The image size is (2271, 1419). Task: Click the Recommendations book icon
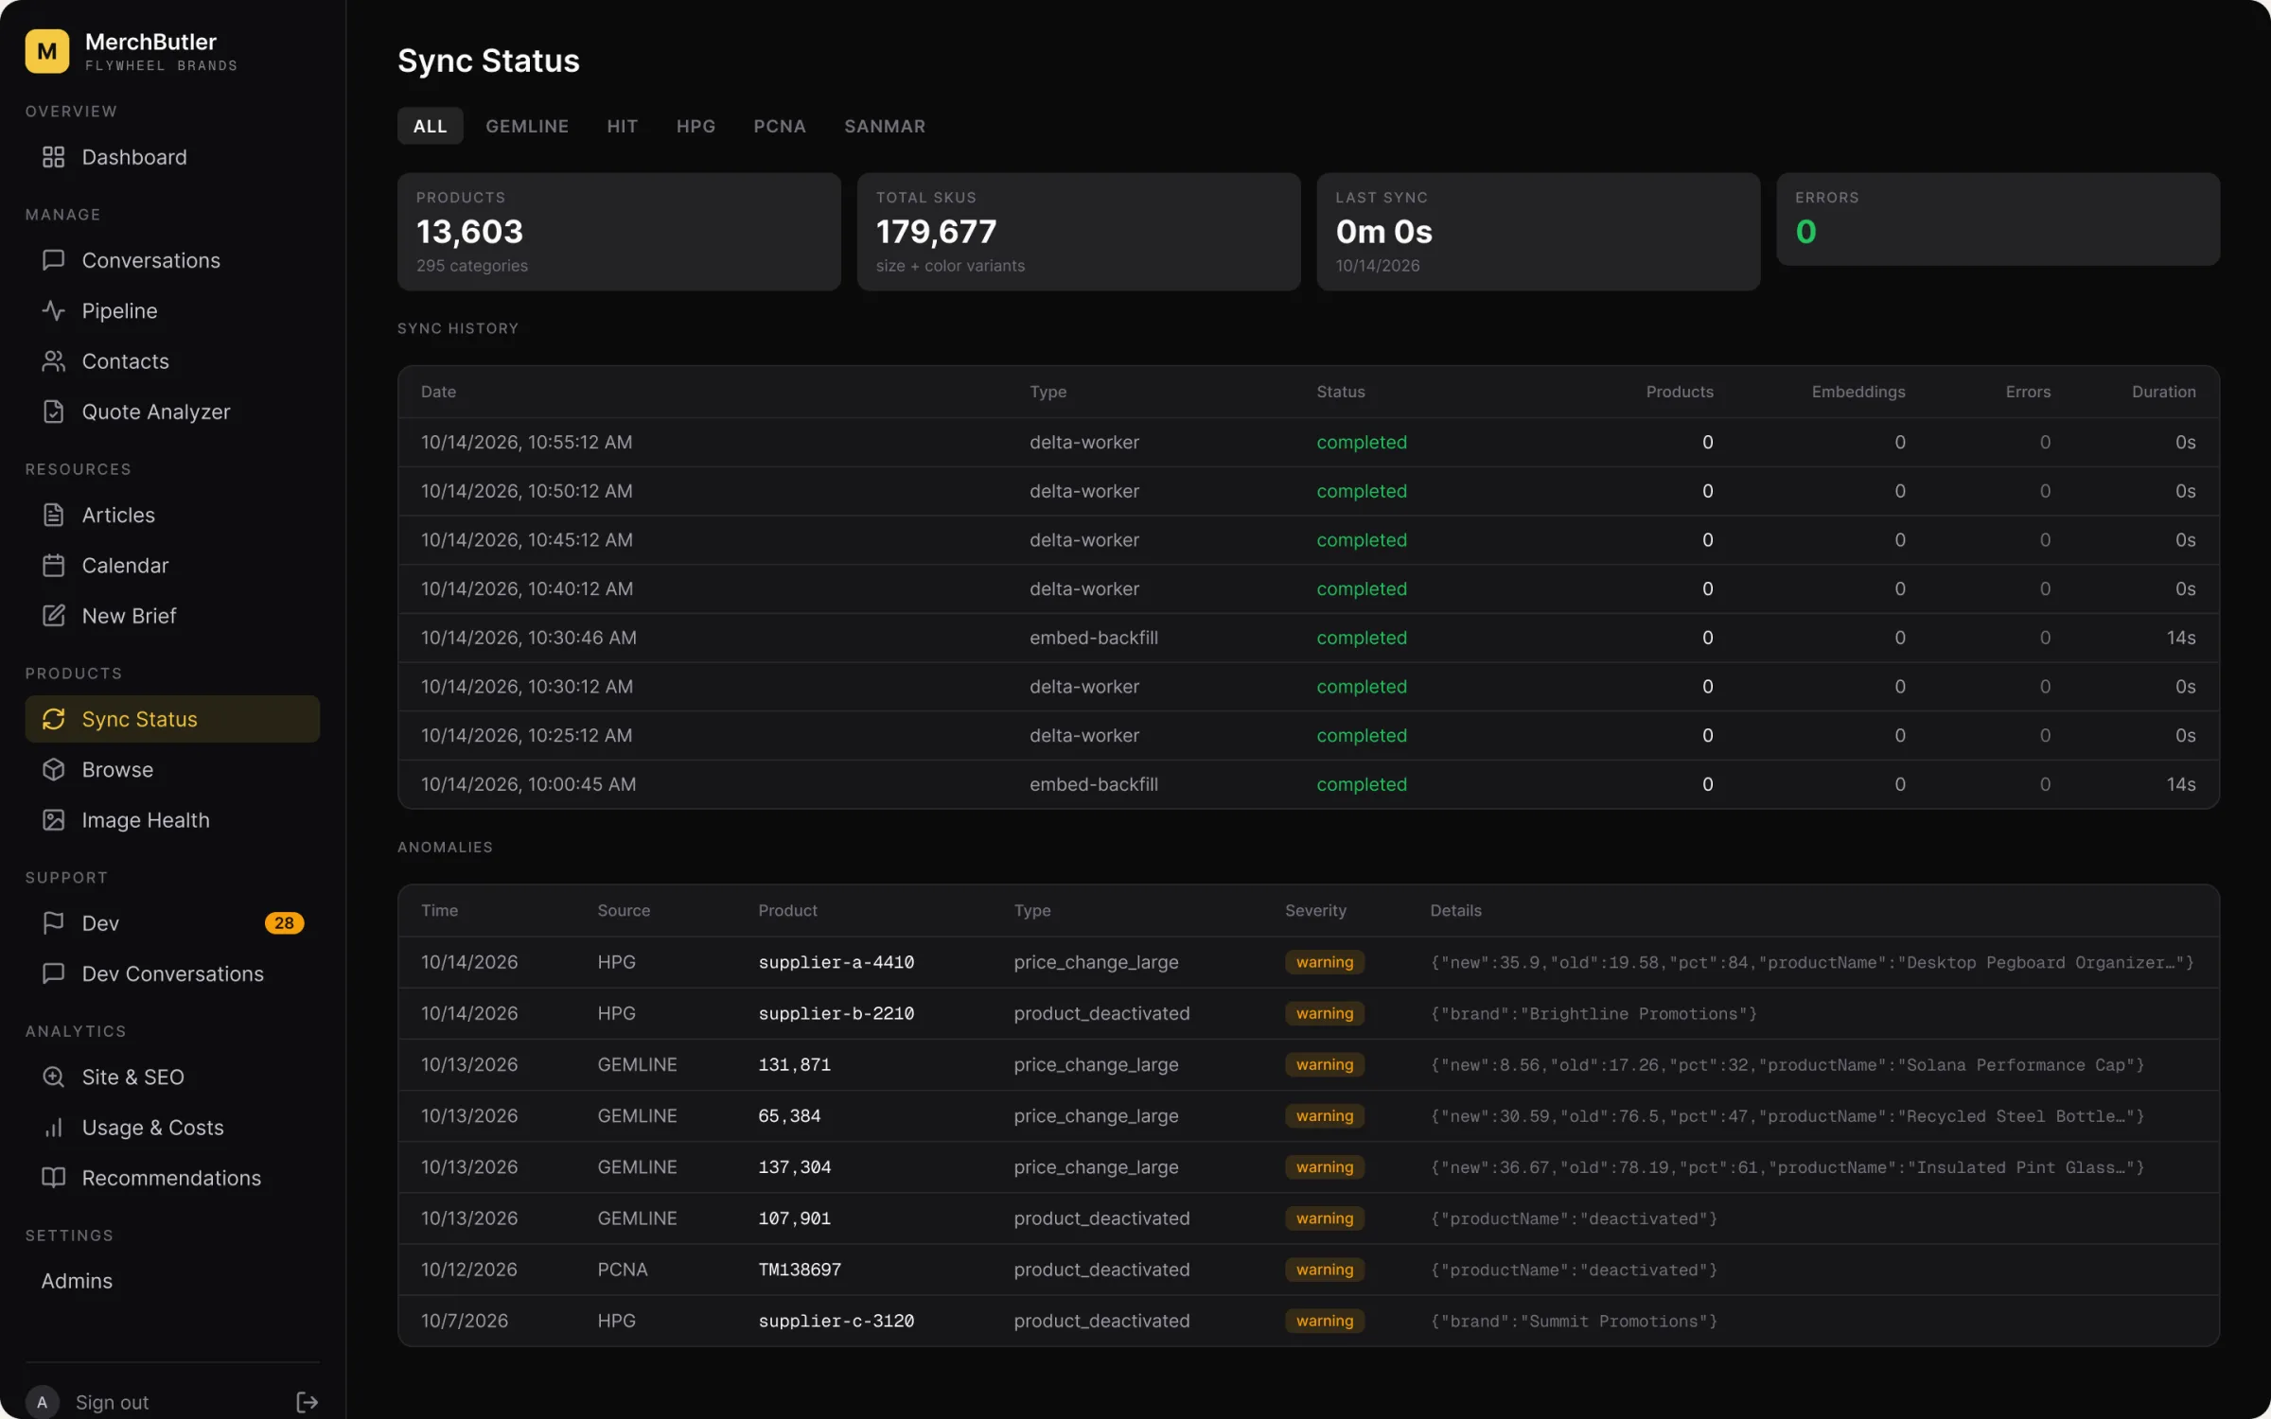54,1178
